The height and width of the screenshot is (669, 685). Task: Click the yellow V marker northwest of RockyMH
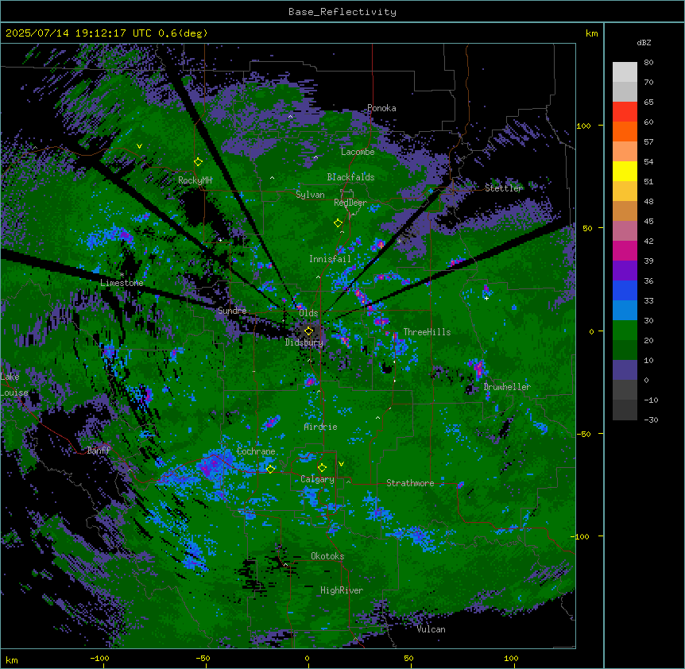139,146
